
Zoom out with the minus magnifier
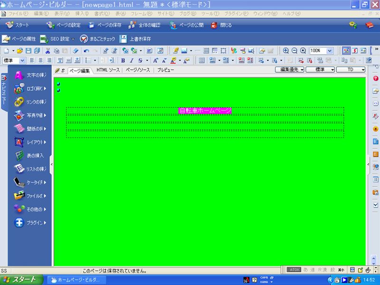[x=294, y=51]
